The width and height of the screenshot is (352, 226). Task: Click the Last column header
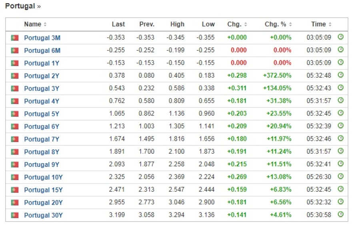tap(118, 24)
